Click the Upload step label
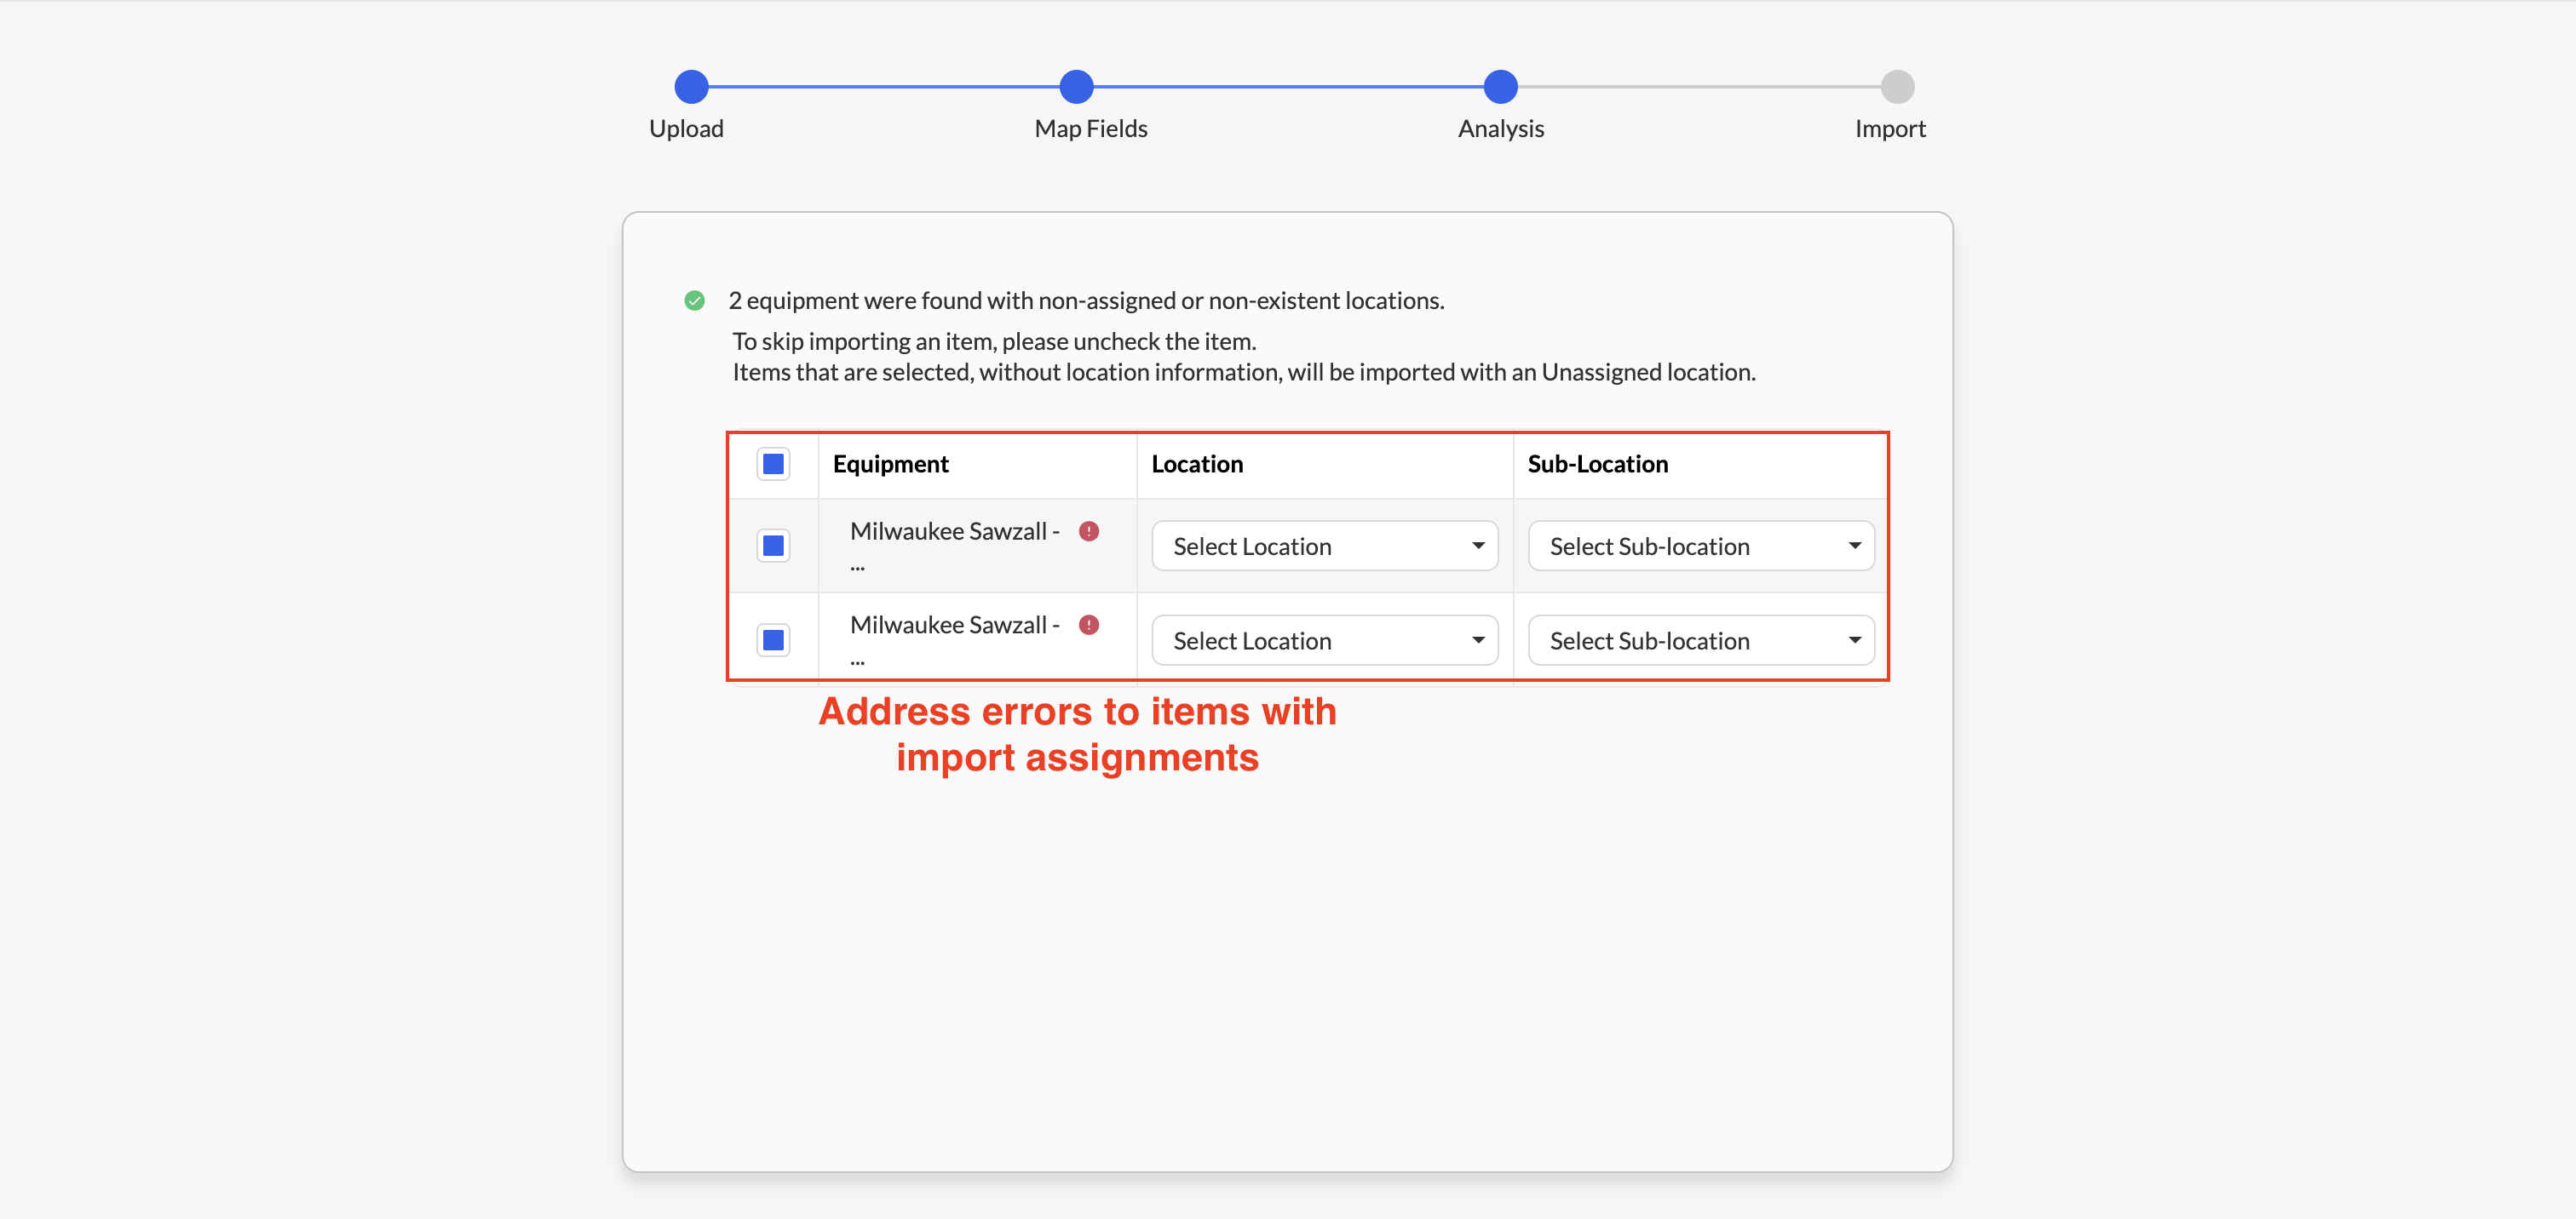 tap(686, 129)
